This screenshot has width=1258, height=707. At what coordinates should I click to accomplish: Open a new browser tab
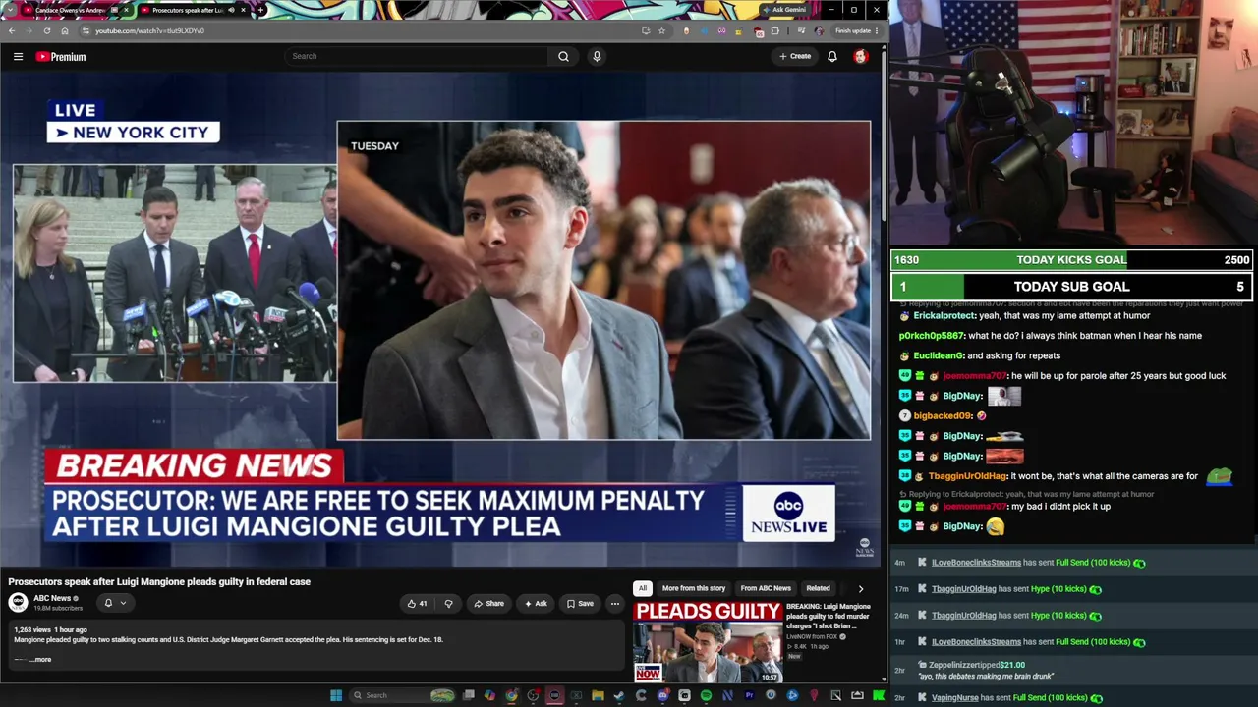tap(260, 10)
